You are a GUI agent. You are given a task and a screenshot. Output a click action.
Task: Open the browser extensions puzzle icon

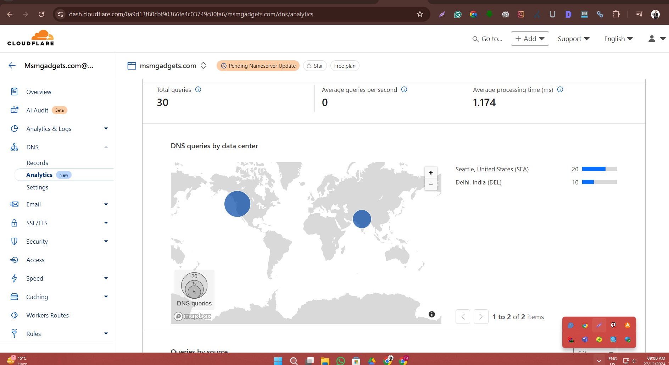click(x=616, y=14)
